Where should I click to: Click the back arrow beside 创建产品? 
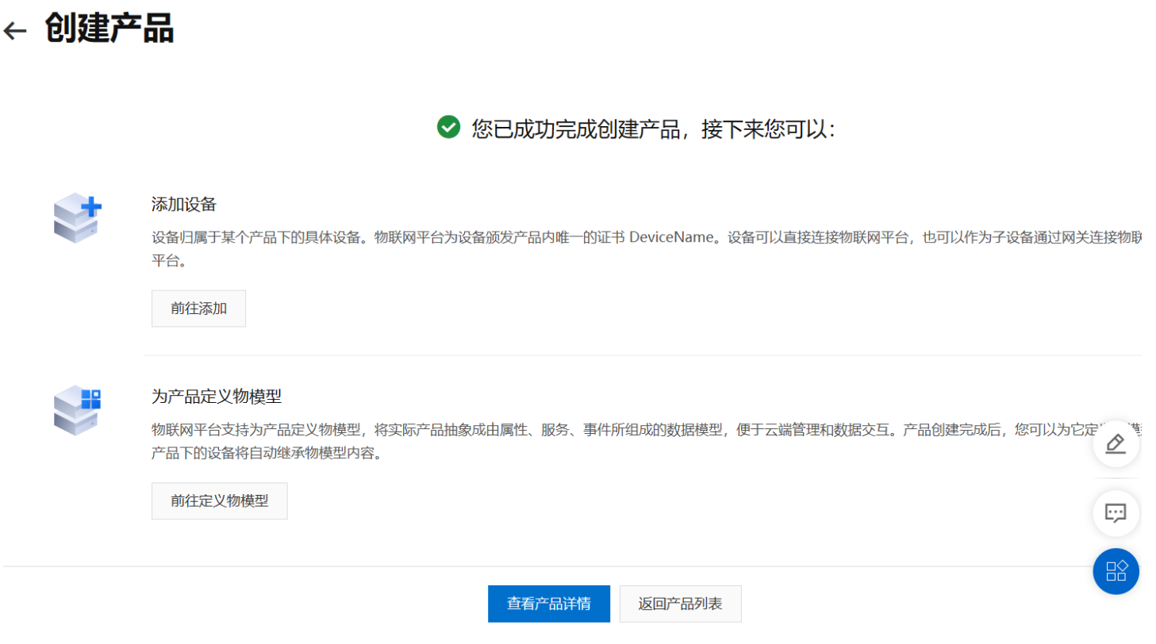click(15, 31)
